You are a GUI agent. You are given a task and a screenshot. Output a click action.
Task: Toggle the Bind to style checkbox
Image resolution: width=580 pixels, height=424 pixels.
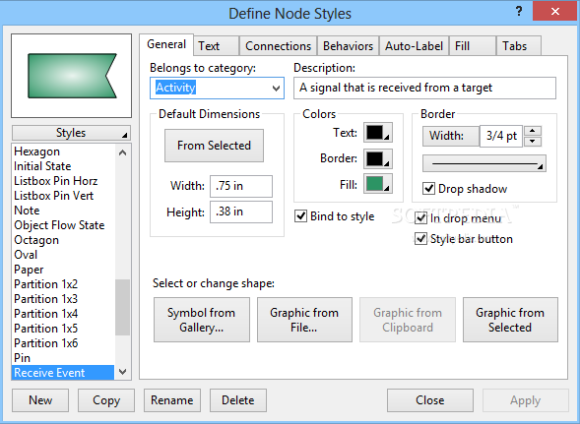coord(300,215)
